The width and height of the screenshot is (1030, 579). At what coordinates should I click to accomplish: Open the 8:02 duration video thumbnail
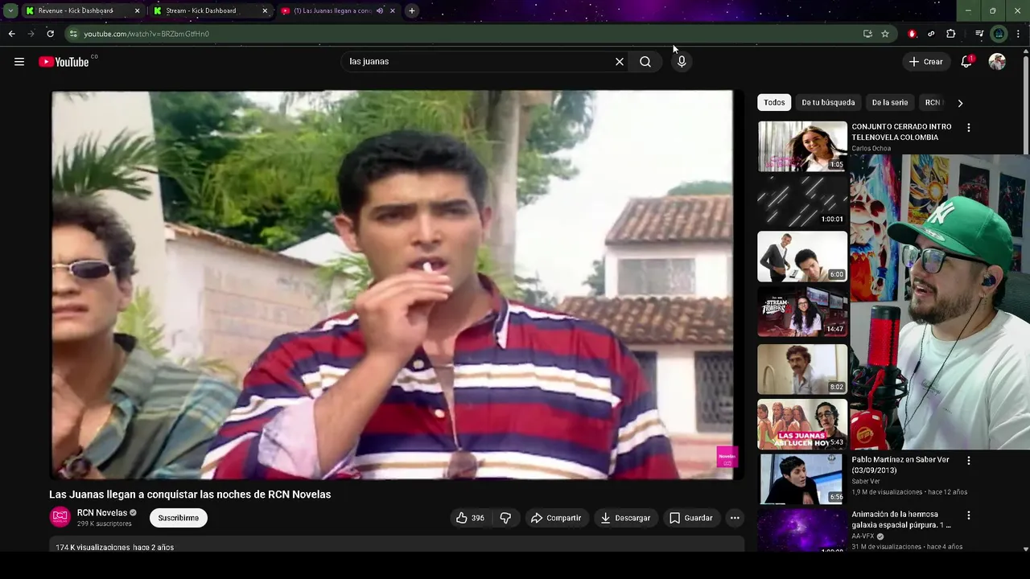pyautogui.click(x=802, y=369)
